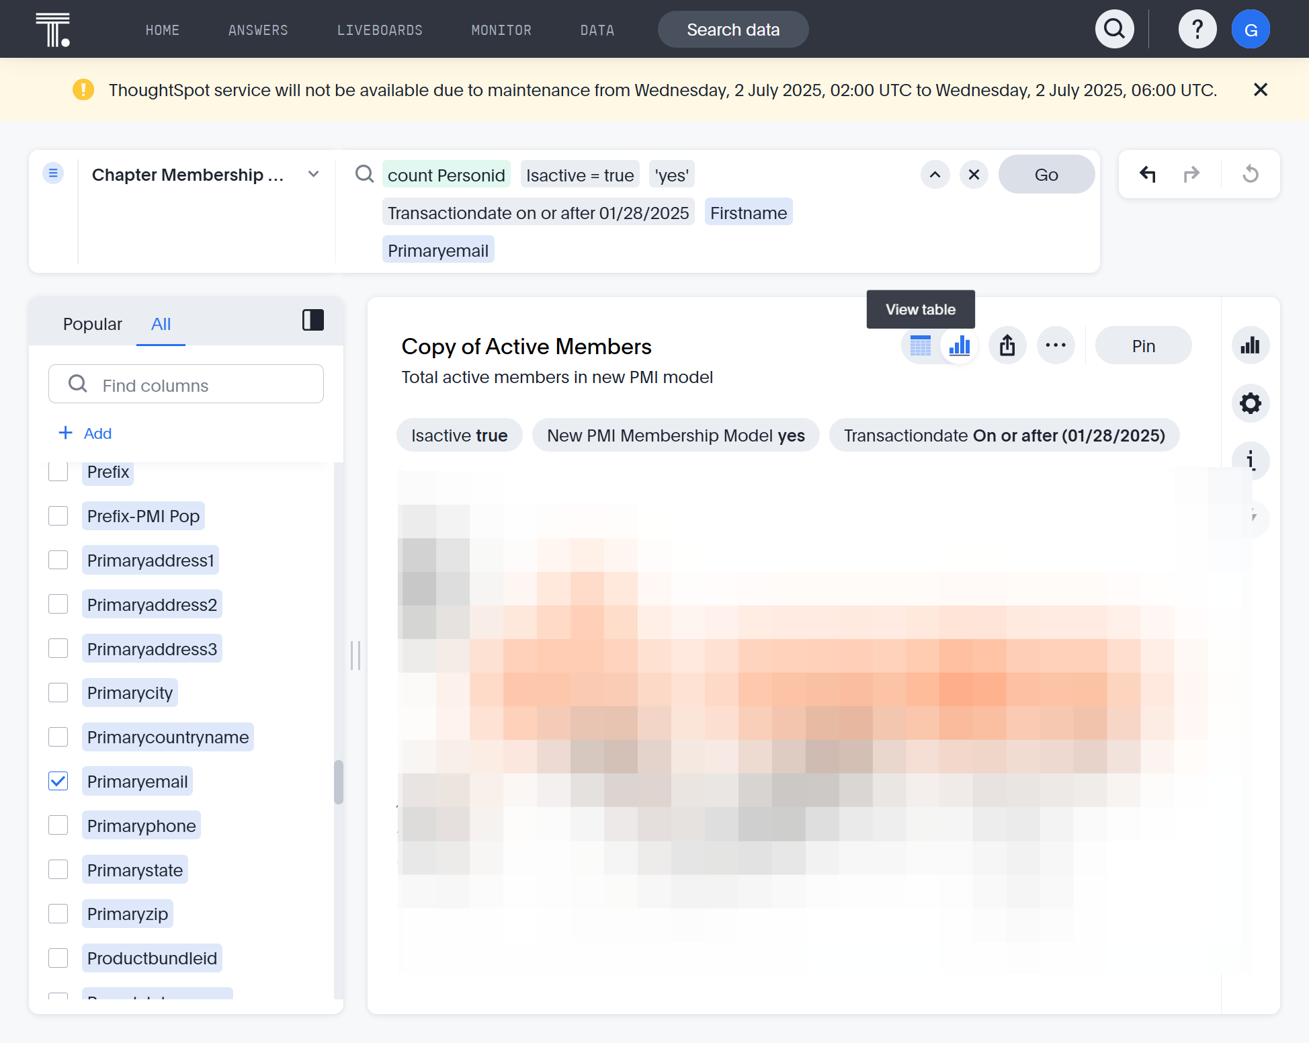
Task: Open the chart settings gear icon
Action: (x=1250, y=403)
